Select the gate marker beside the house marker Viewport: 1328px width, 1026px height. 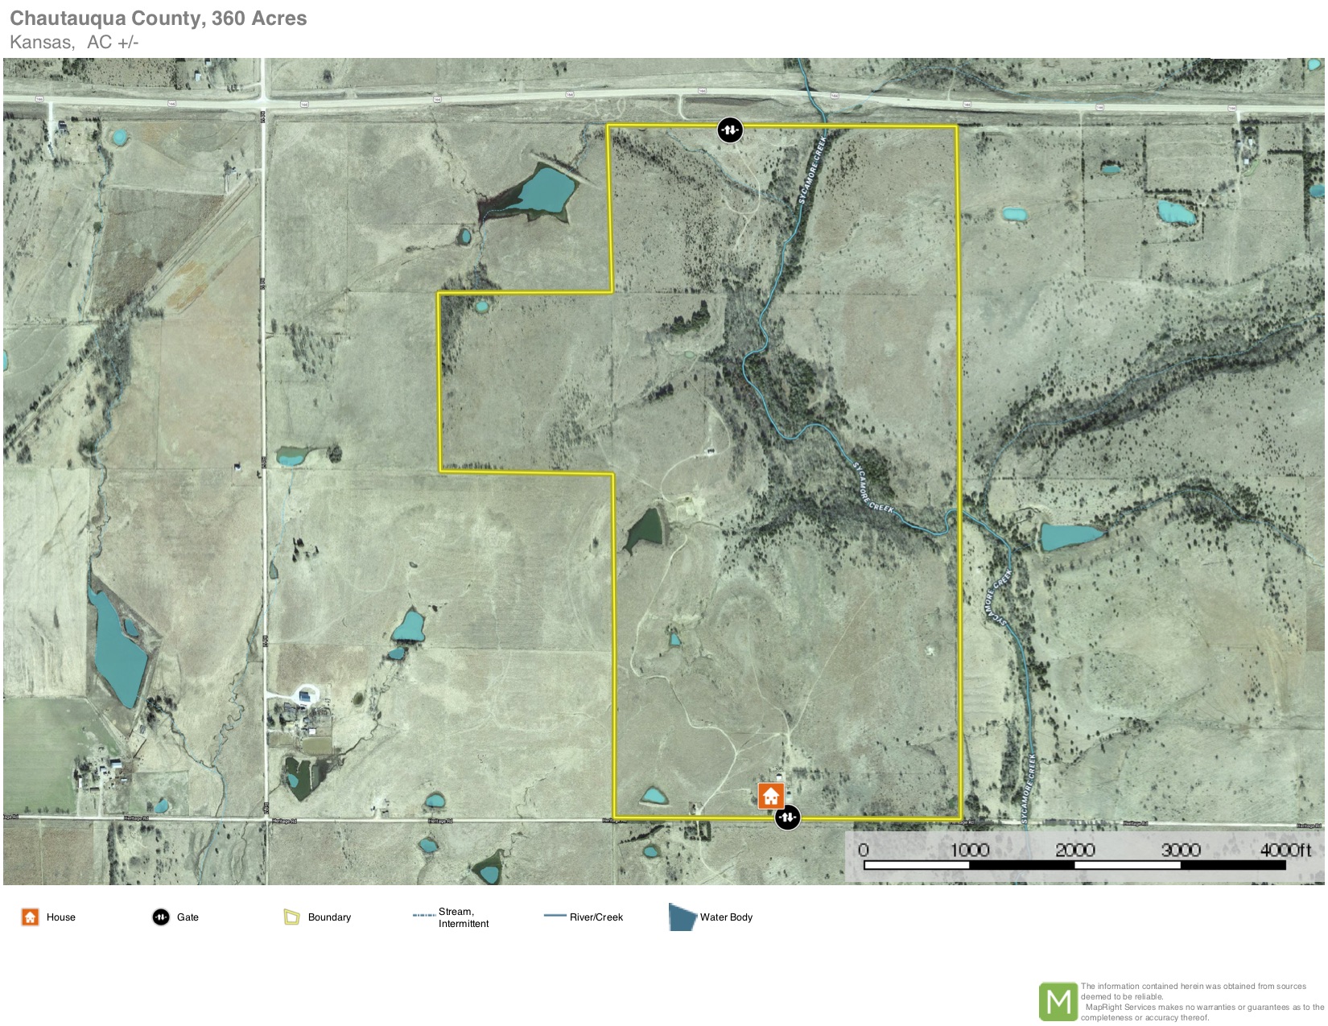(x=787, y=818)
